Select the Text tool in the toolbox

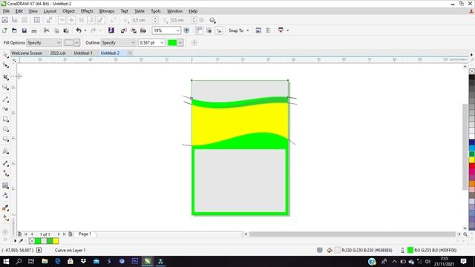pyautogui.click(x=5, y=151)
